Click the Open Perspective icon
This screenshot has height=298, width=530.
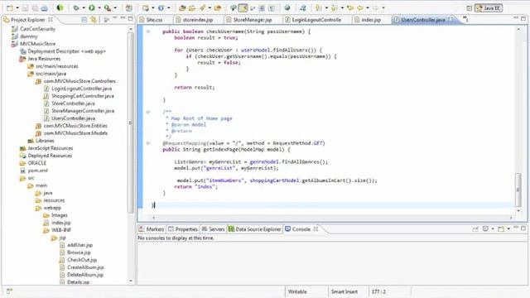pyautogui.click(x=469, y=8)
